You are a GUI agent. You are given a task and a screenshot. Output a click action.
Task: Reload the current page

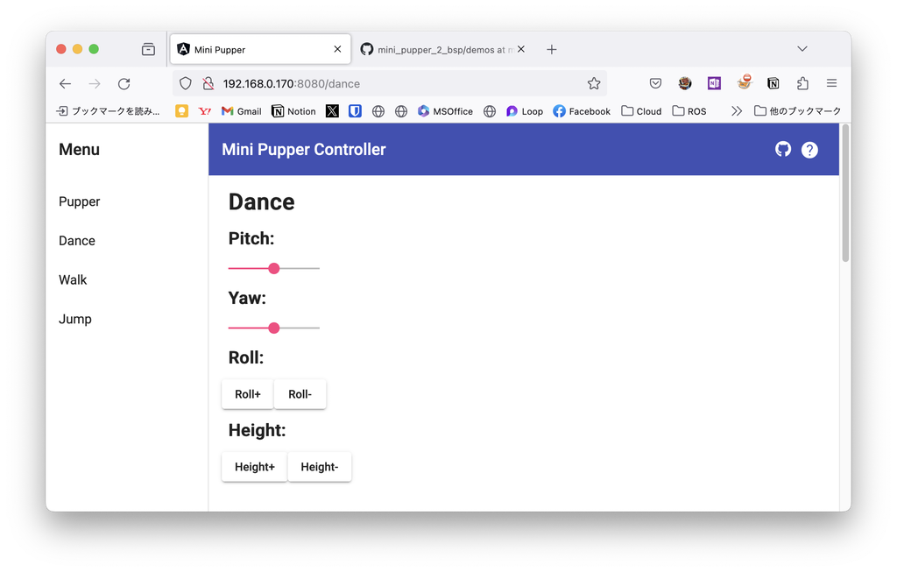point(124,84)
